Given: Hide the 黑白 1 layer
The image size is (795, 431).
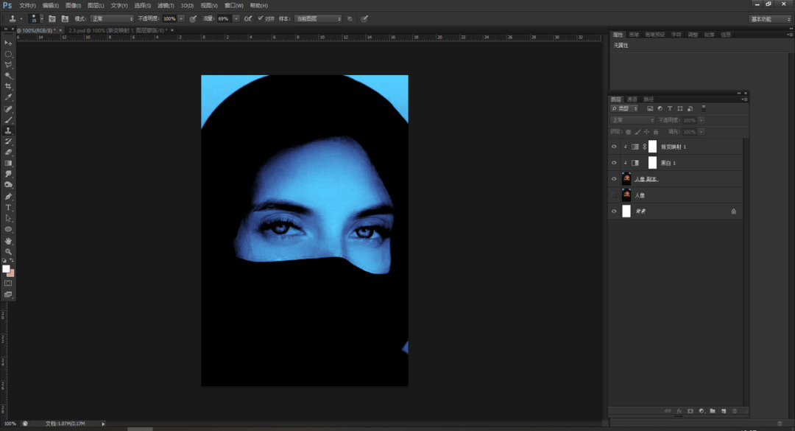Looking at the screenshot, I should [614, 163].
